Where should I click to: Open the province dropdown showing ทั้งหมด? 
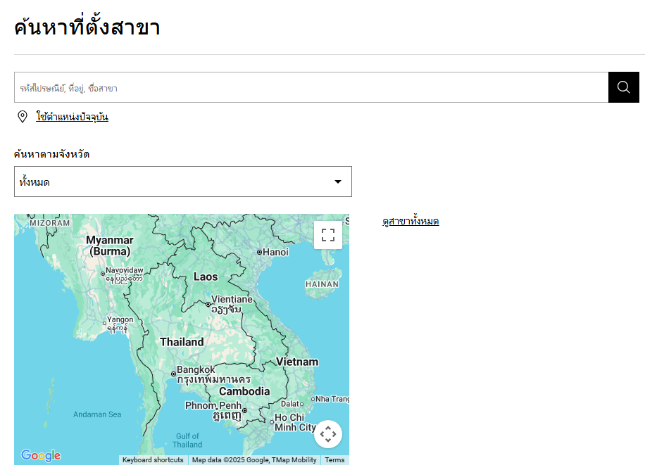(x=183, y=182)
